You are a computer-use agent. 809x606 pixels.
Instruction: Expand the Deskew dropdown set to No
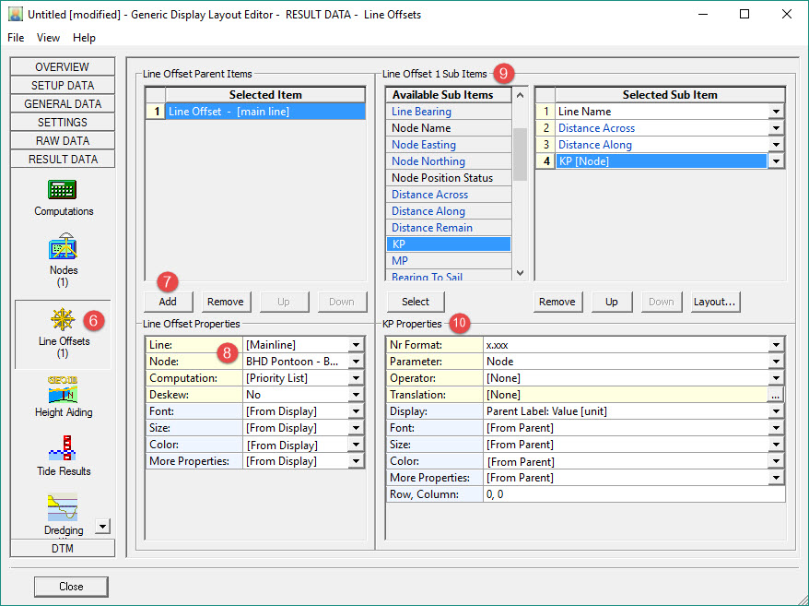pyautogui.click(x=356, y=395)
